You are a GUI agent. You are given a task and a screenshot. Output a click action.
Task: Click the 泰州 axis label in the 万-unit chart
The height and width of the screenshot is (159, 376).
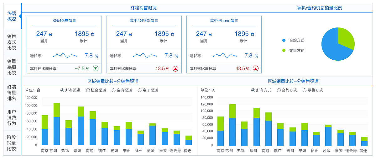pos(302,151)
